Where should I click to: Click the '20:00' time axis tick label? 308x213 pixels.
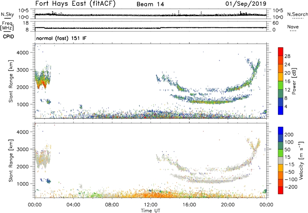[228, 205]
